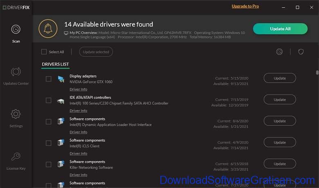
Task: Open Driver Info for Intel iCLS Client
Action: tap(79, 153)
